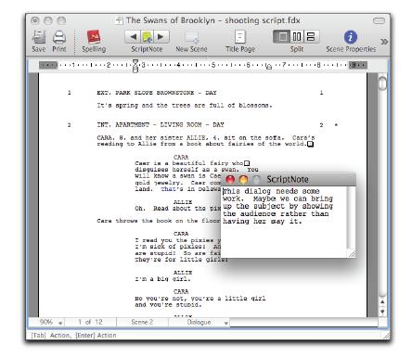Open the Spelling checker
Screen dimensions: 412x358
click(x=94, y=37)
